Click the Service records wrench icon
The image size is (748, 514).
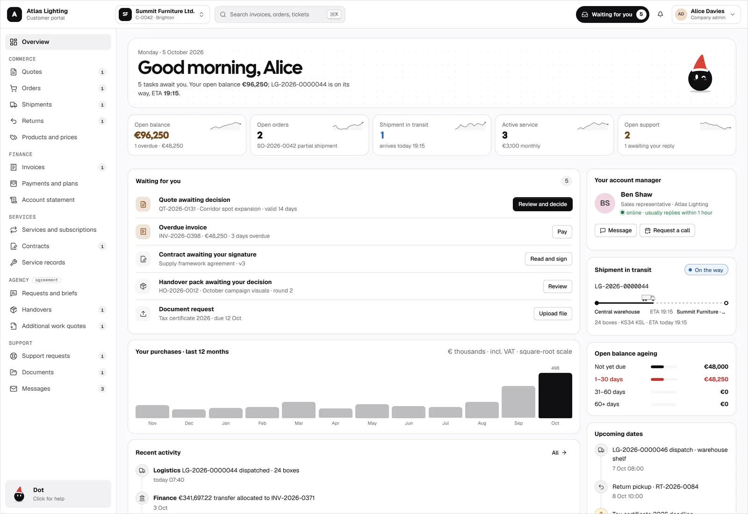pyautogui.click(x=14, y=263)
